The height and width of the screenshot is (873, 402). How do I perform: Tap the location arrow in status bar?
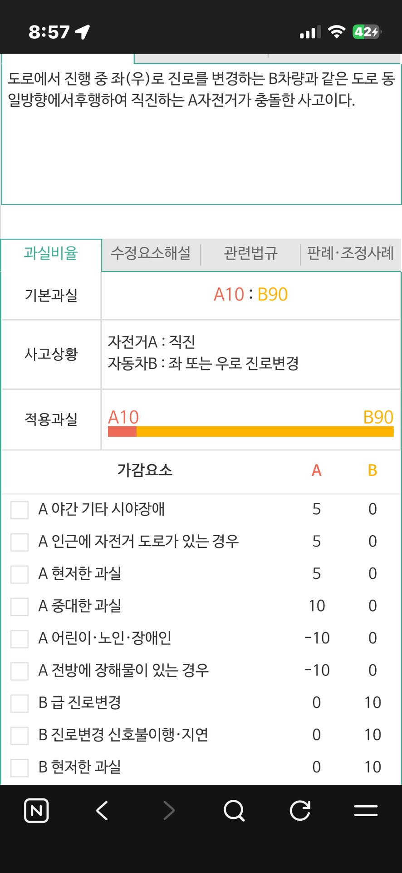[x=83, y=32]
